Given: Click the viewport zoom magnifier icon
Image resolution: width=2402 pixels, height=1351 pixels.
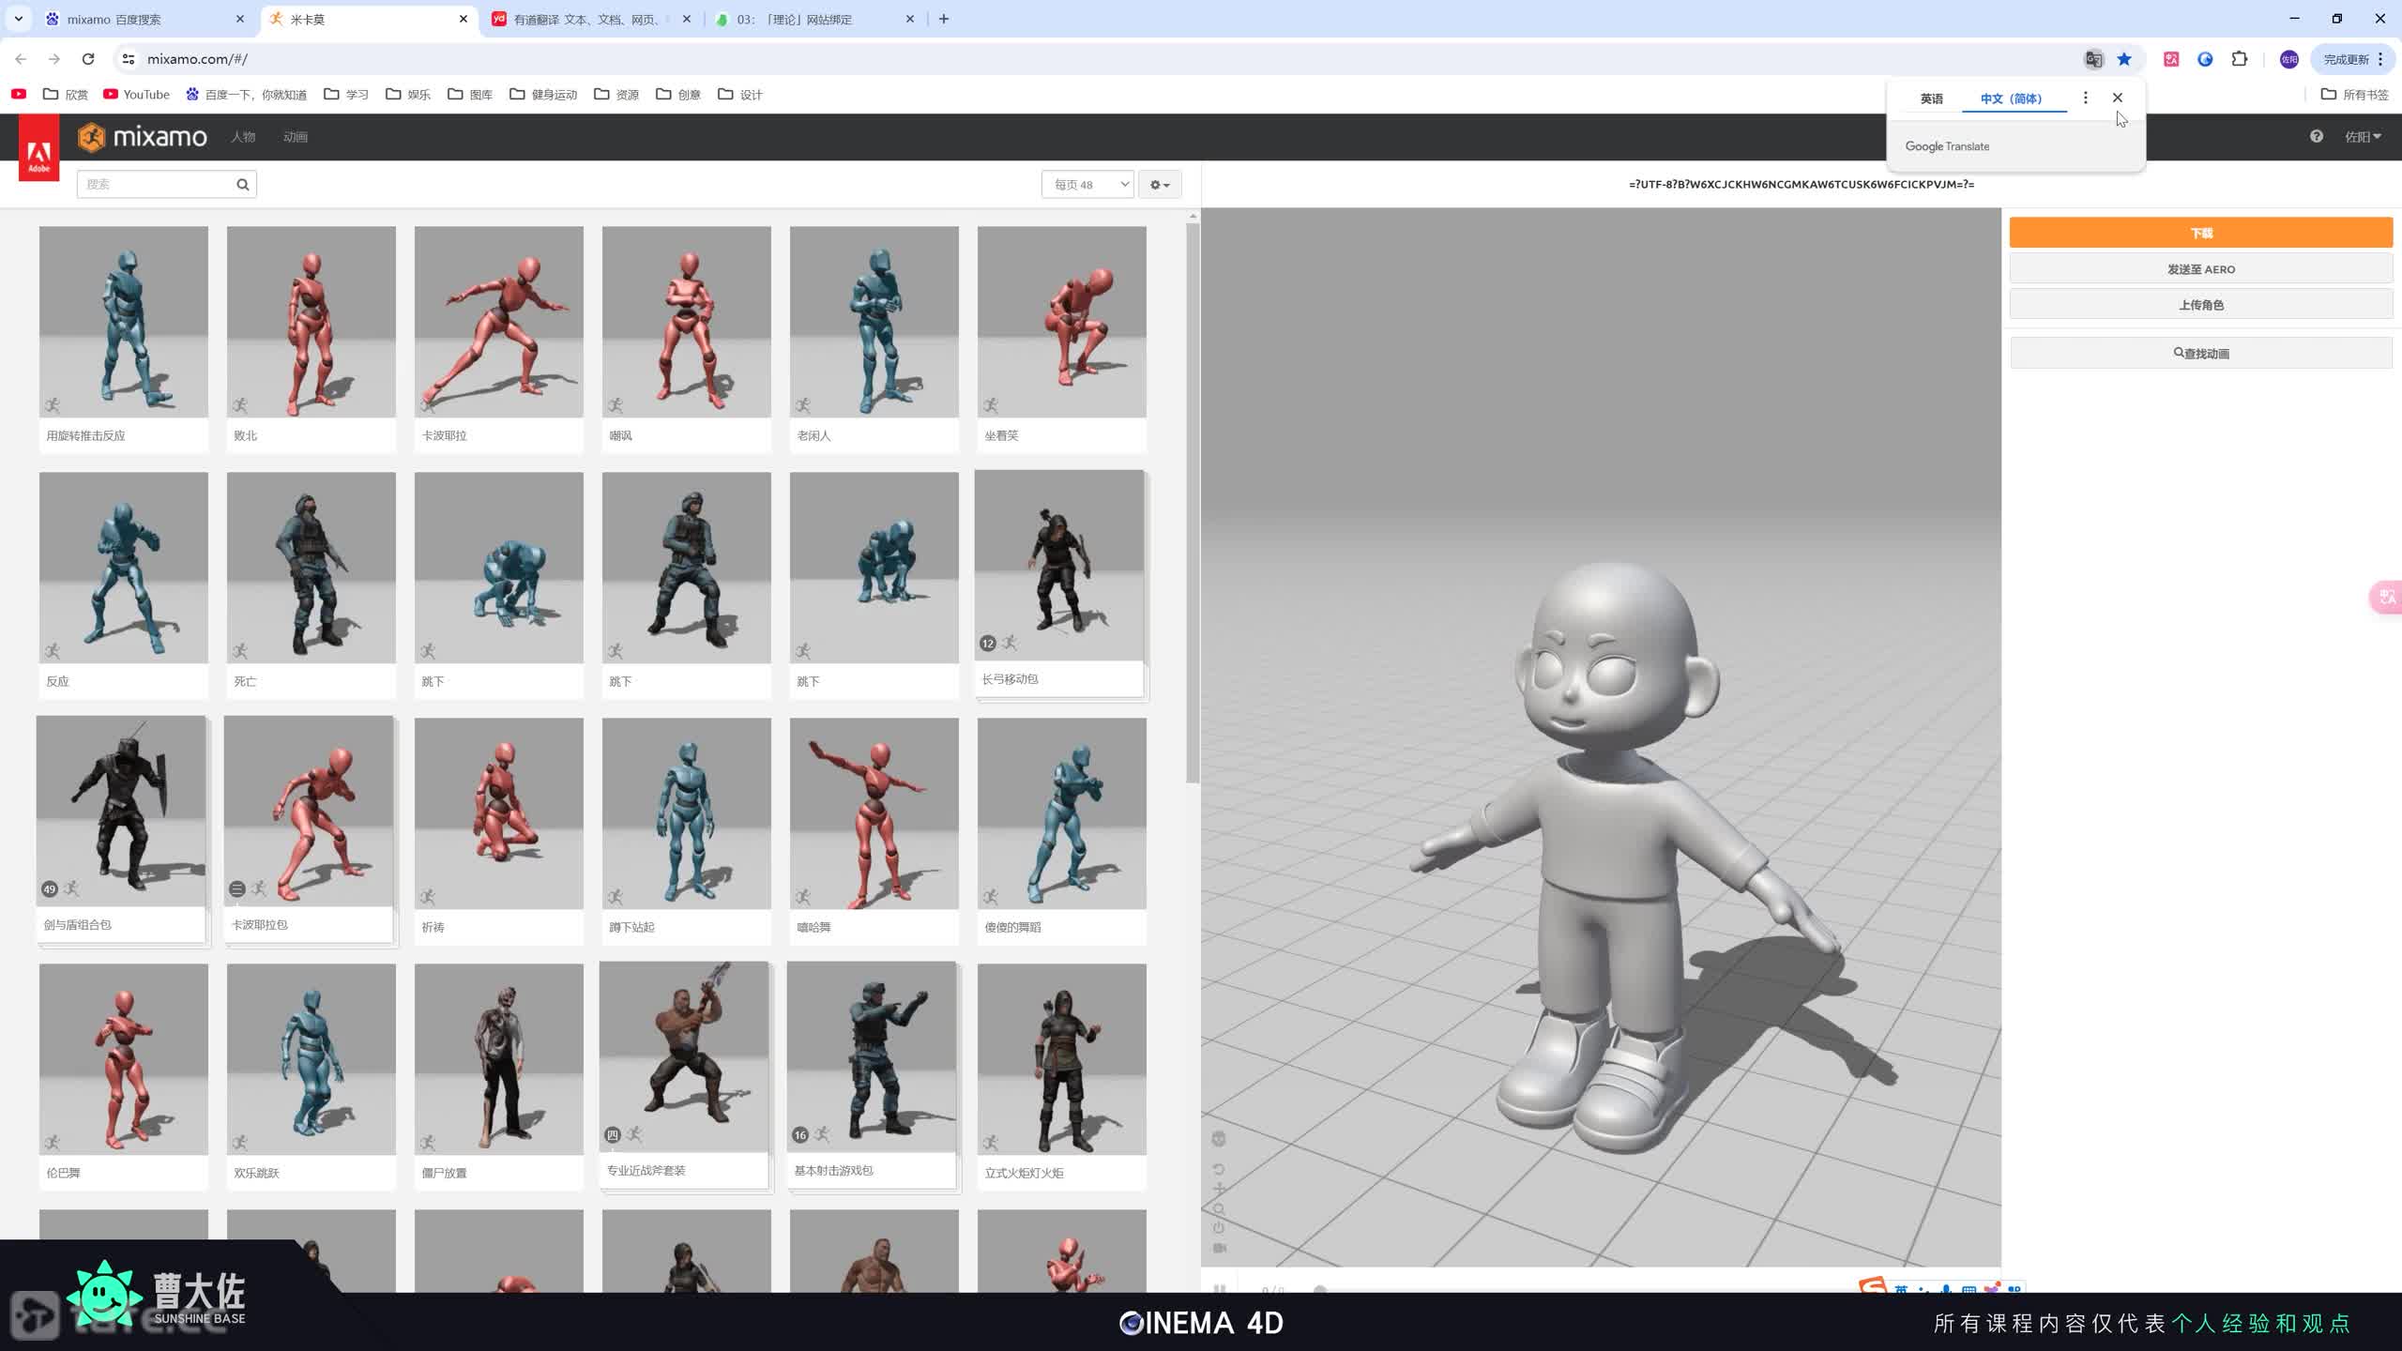Looking at the screenshot, I should pos(1219,1209).
